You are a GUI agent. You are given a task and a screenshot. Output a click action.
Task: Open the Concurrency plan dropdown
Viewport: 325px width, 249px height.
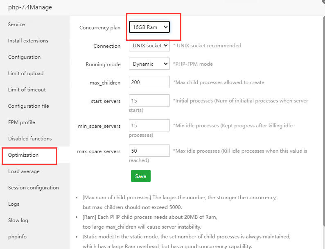click(x=149, y=27)
